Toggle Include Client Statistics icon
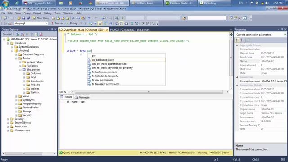 (x=111, y=23)
